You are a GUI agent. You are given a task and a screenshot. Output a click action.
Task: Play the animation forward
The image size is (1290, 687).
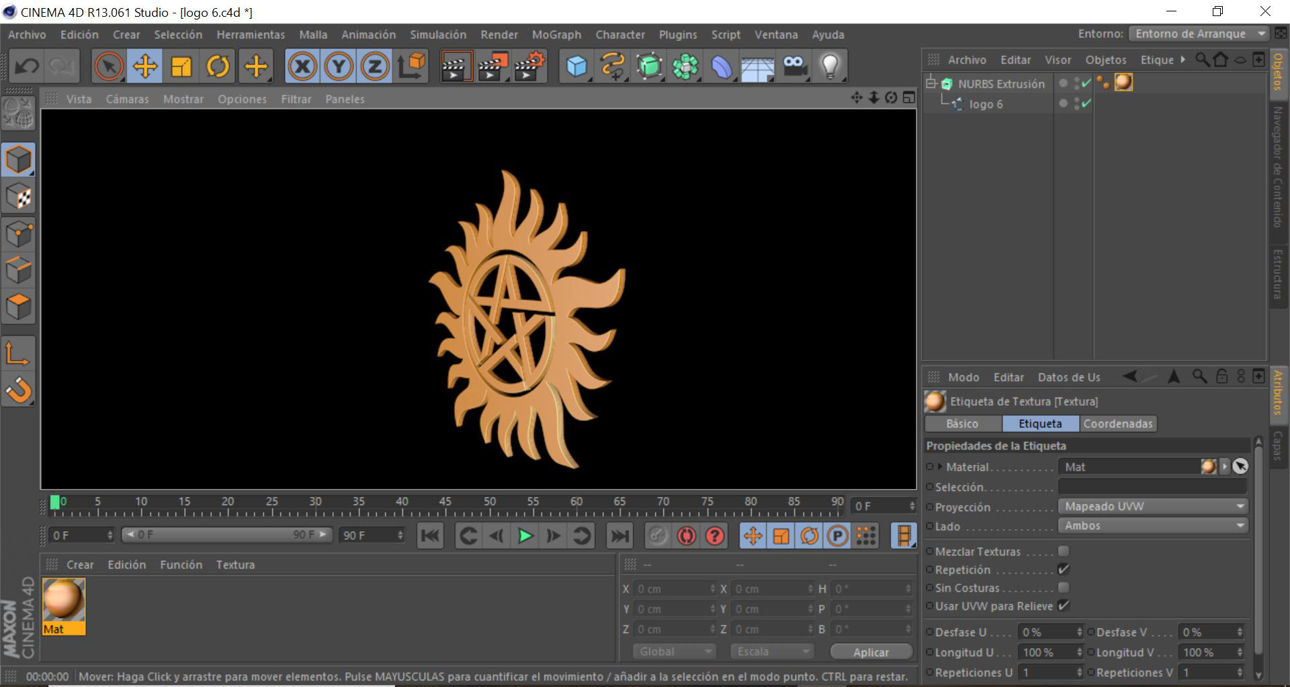coord(525,535)
